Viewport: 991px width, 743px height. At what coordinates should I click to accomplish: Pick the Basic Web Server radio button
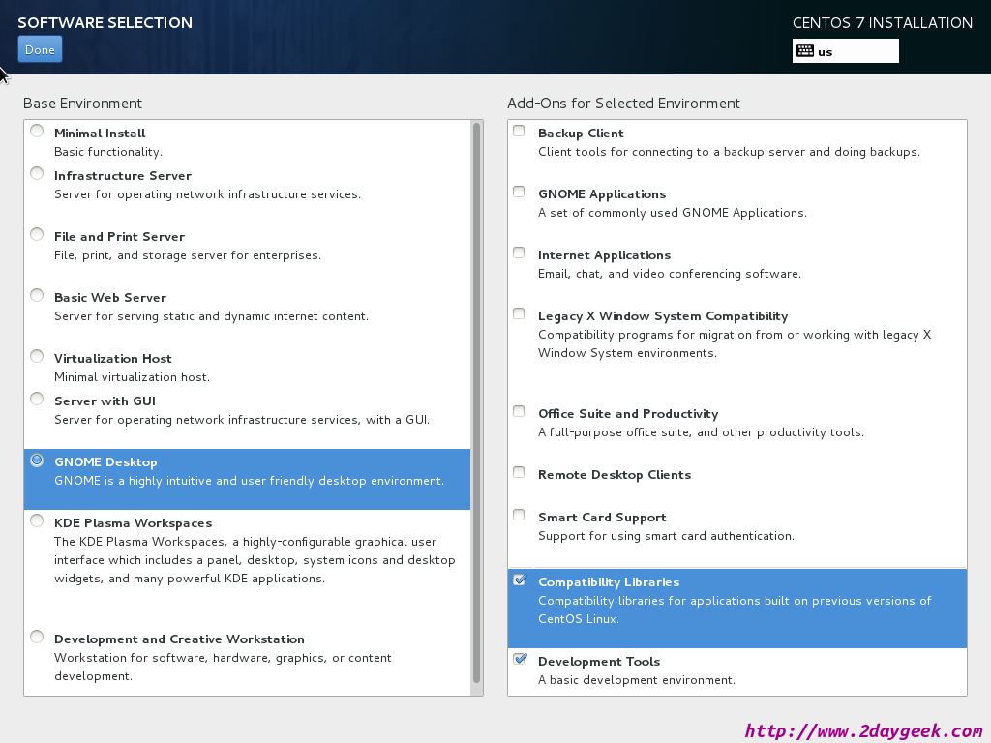coord(38,295)
